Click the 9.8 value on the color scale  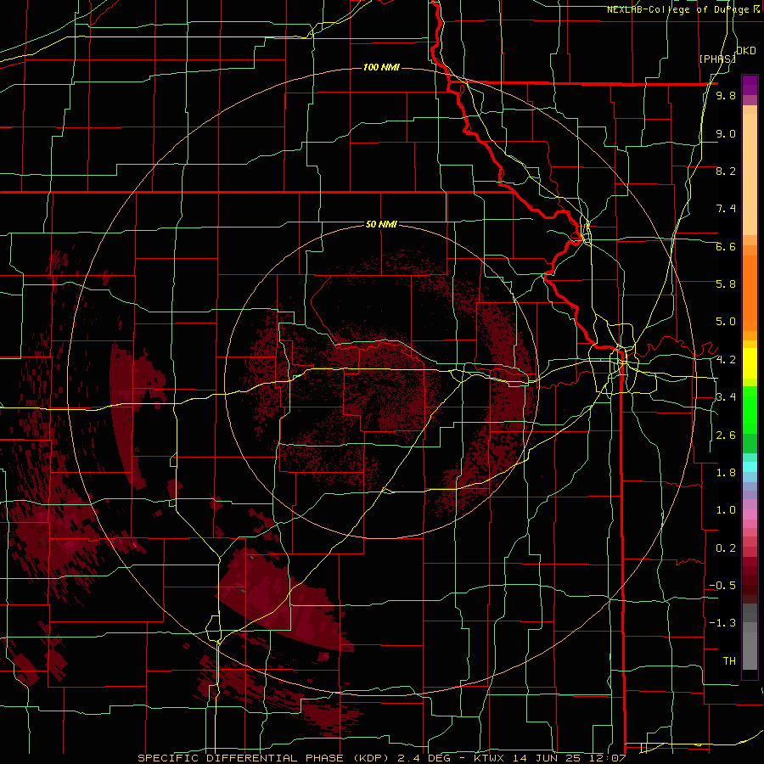pos(726,95)
